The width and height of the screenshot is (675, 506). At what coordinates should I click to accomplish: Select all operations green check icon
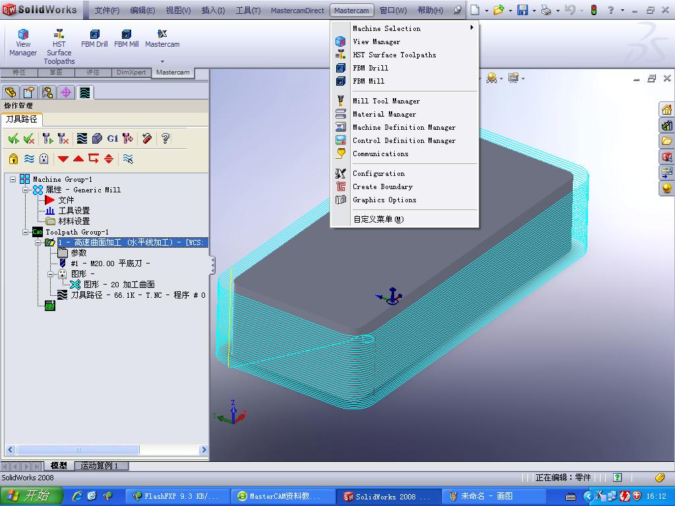[13, 138]
